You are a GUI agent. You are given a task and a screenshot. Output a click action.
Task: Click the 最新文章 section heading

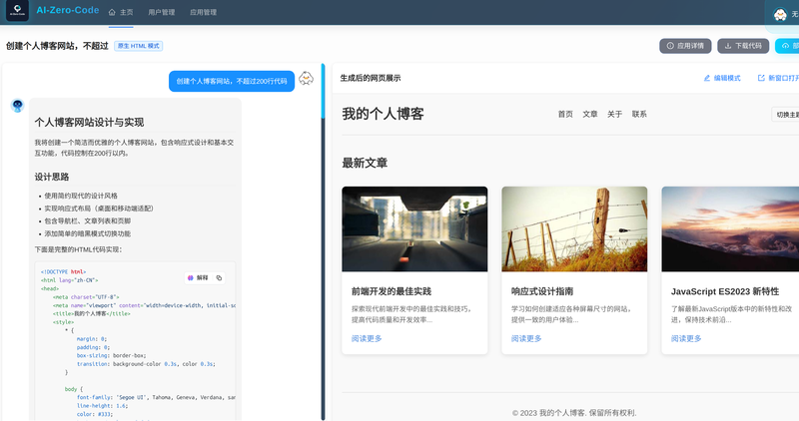[x=365, y=163]
